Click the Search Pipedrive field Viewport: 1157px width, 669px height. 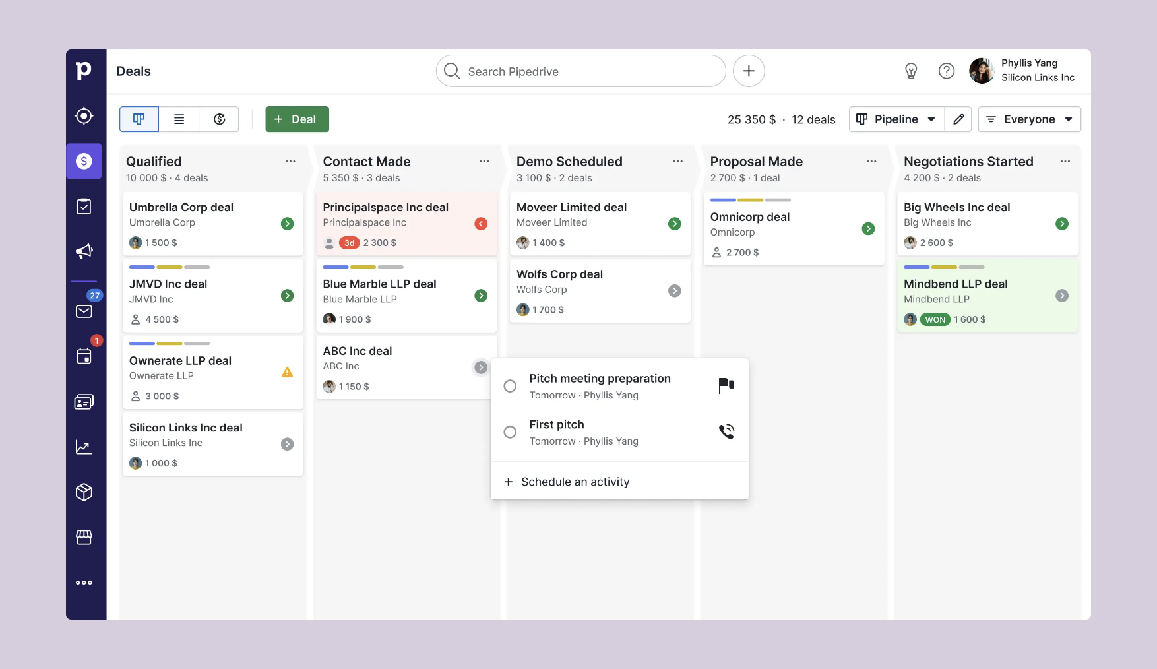(x=580, y=71)
